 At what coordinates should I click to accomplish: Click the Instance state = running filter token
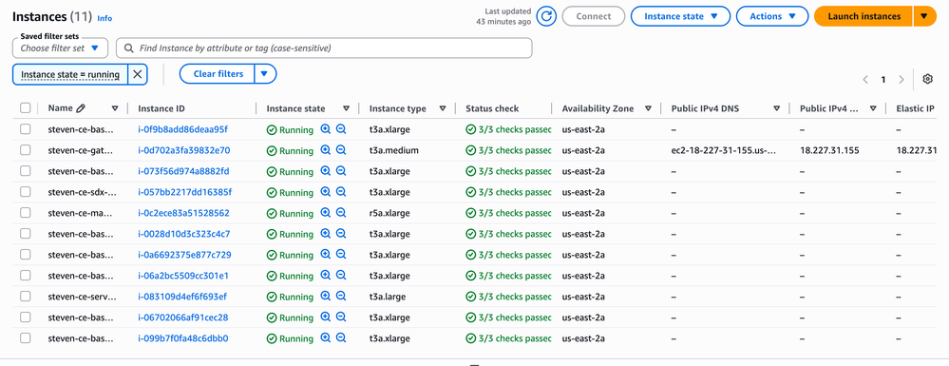(x=70, y=74)
